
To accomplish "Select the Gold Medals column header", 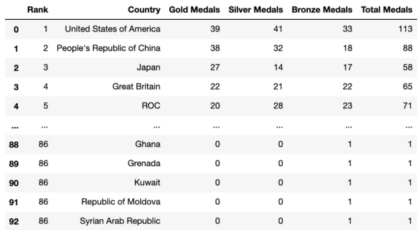I will pyautogui.click(x=194, y=10).
